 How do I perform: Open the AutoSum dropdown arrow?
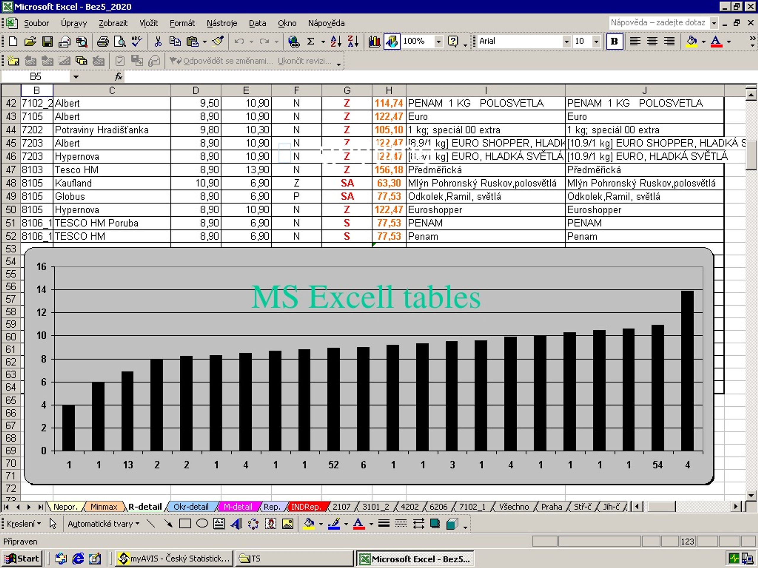pos(323,42)
